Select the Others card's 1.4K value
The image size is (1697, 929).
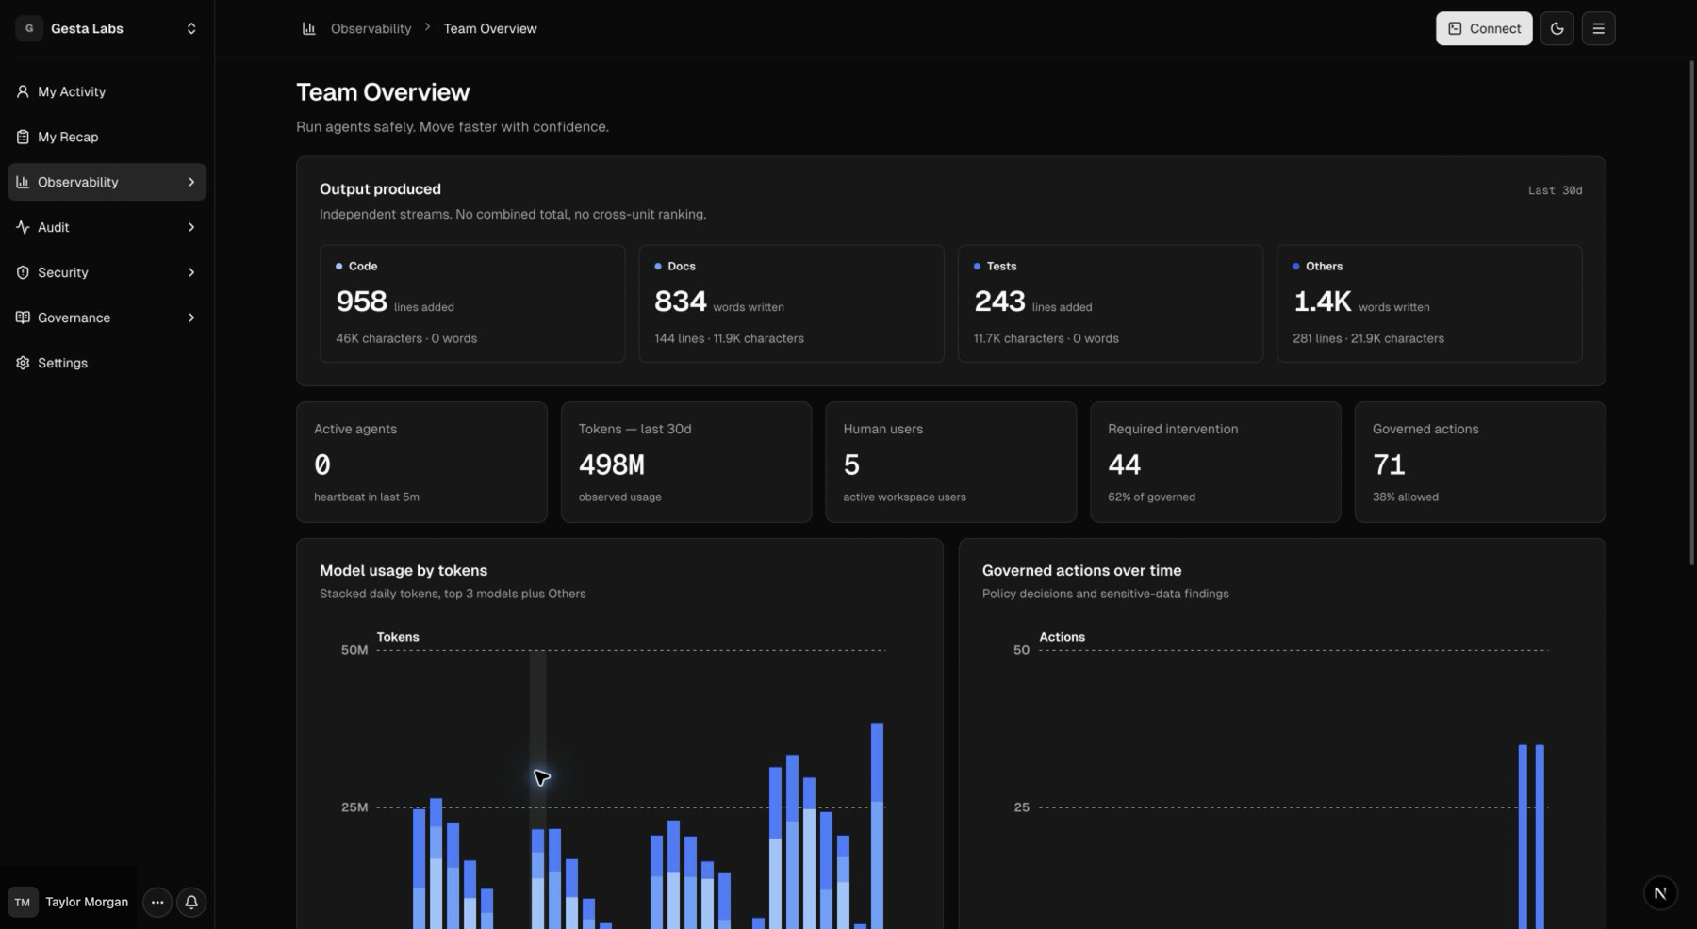[x=1322, y=302]
